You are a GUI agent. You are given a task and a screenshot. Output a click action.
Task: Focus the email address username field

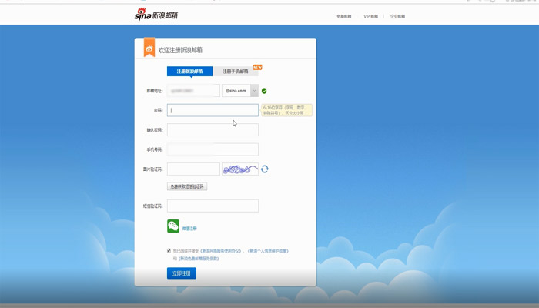click(193, 91)
